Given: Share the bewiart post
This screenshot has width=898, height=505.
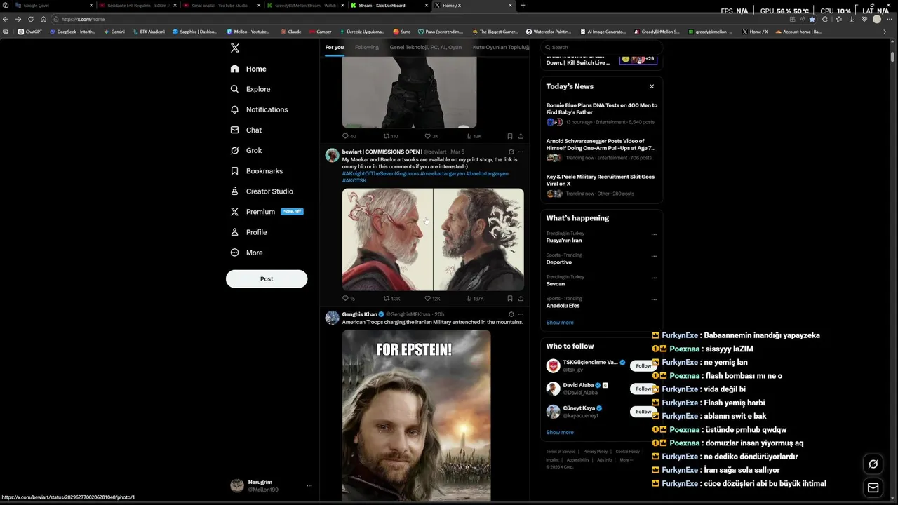Looking at the screenshot, I should tap(521, 298).
